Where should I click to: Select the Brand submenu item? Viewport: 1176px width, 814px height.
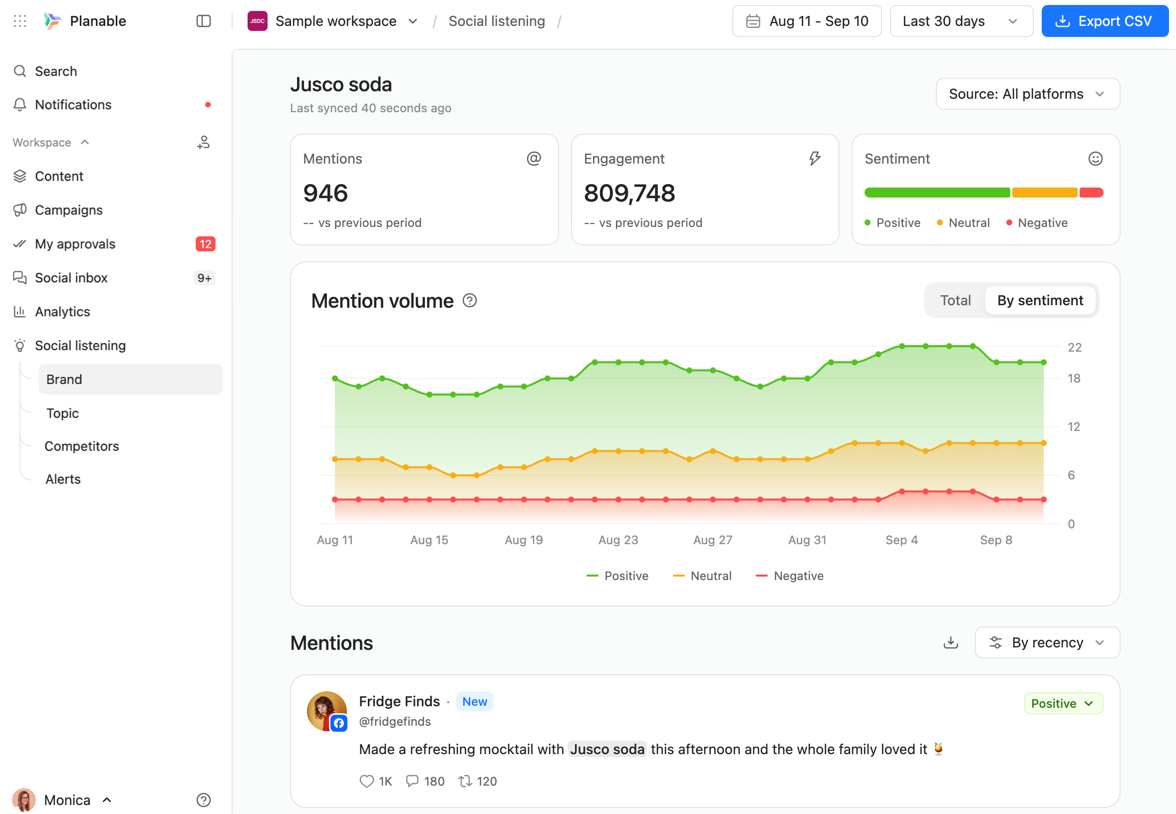(x=131, y=379)
